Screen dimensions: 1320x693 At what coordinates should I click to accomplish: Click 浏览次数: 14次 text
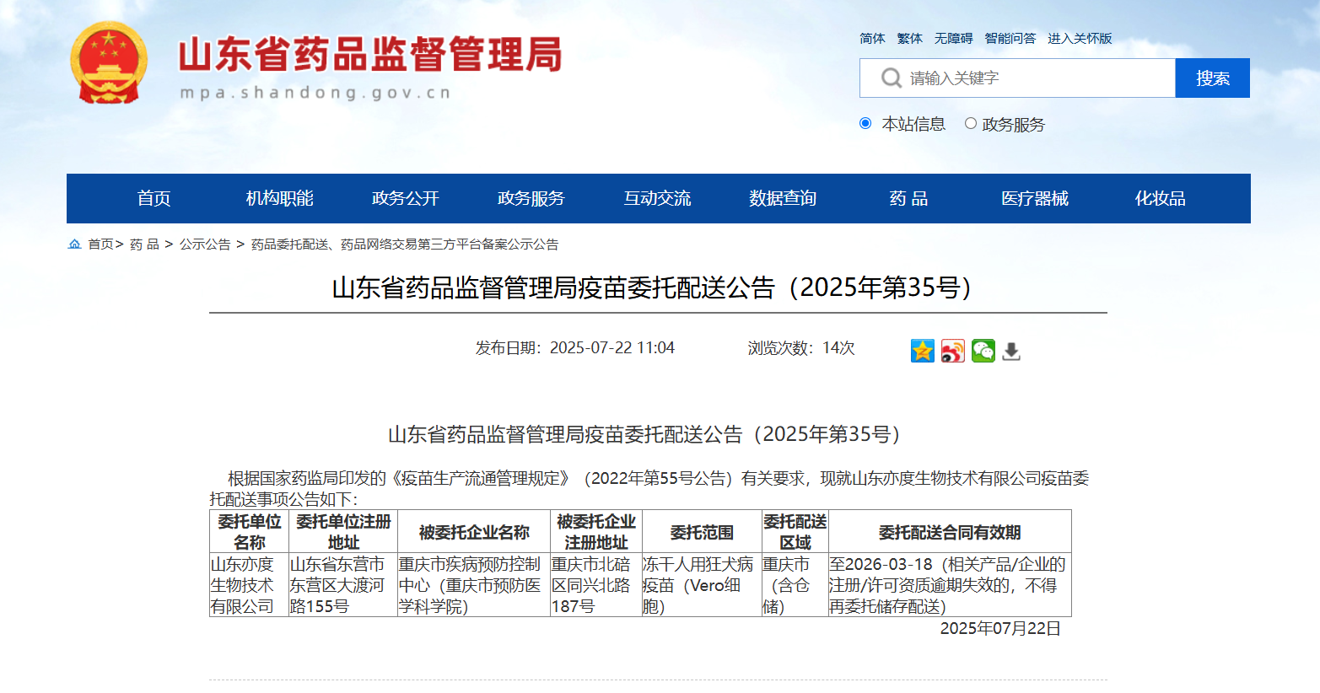(x=801, y=348)
